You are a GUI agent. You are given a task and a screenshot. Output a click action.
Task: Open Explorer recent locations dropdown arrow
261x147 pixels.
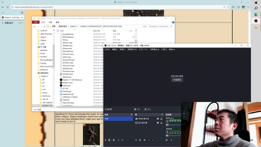pyautogui.click(x=42, y=26)
